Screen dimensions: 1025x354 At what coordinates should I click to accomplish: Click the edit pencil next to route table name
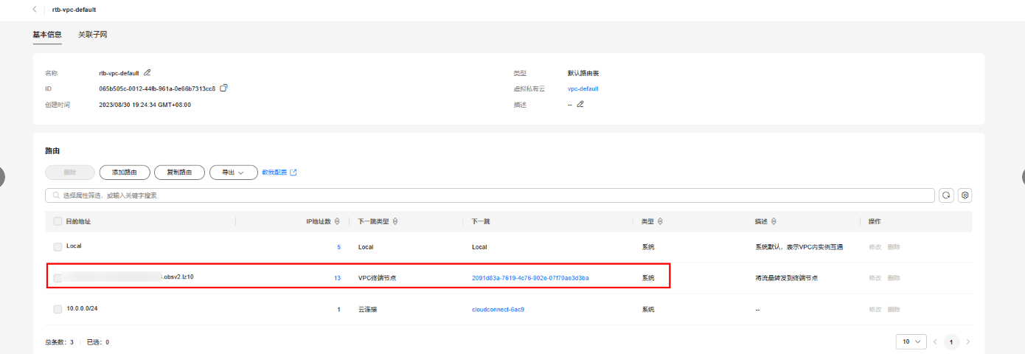coord(147,73)
